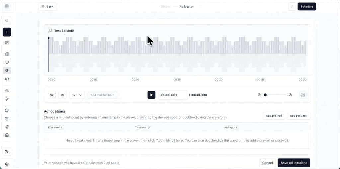The height and width of the screenshot is (169, 340).
Task: Open the 1x playback speed dropdown
Action: coord(77,95)
